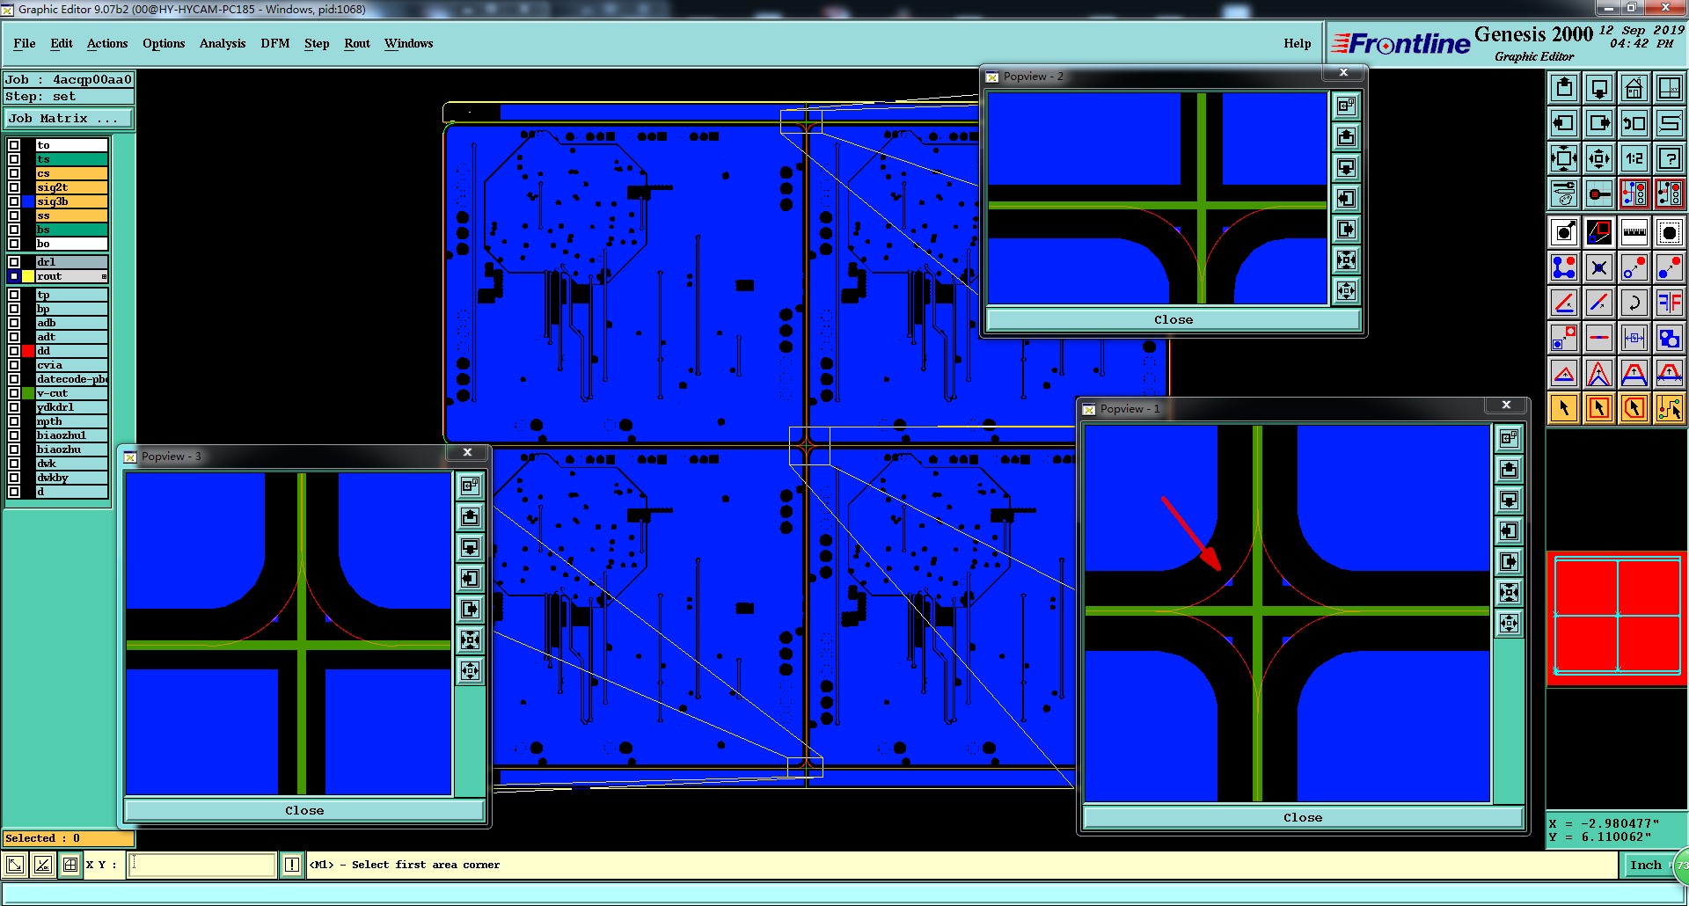Click the pan up icon in the toolbar
Viewport: 1689px width, 906px height.
click(x=1564, y=88)
